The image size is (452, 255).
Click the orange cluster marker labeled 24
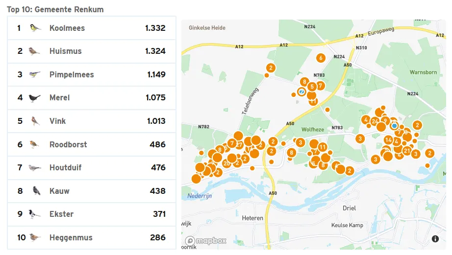pos(375,121)
